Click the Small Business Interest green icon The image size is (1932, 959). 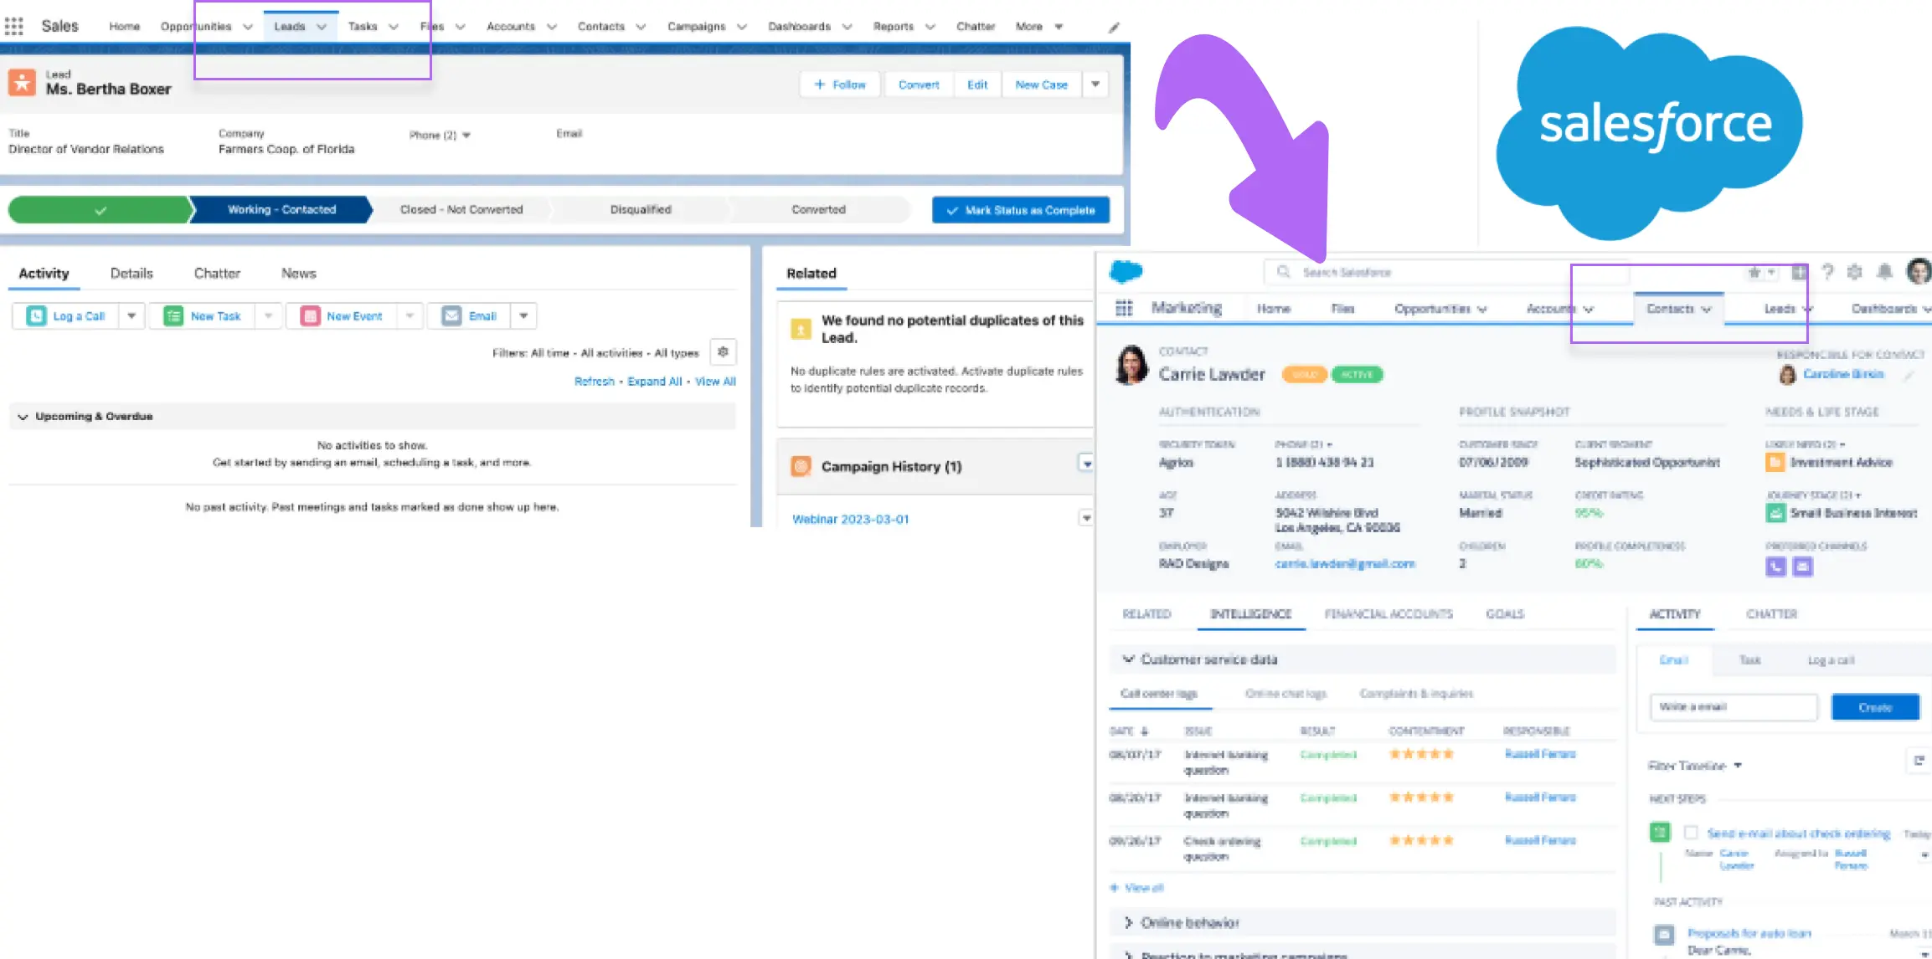point(1775,513)
